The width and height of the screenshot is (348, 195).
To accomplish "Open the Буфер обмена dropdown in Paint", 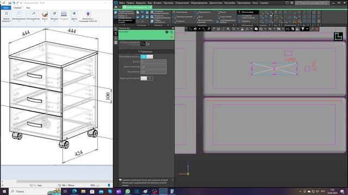I will click(x=7, y=16).
